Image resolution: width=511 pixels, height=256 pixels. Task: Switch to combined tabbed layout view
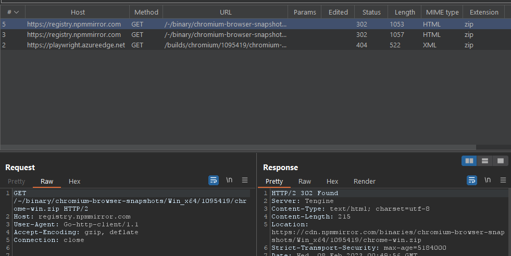pyautogui.click(x=501, y=161)
